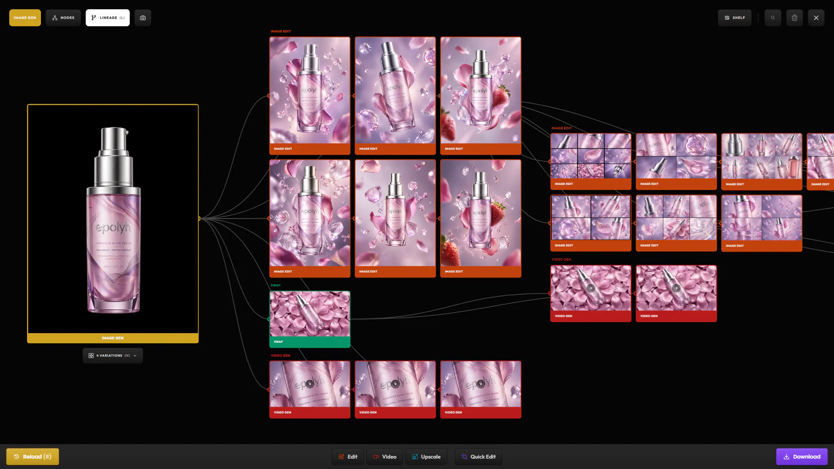This screenshot has height=469, width=834.
Task: Play the left petals Video Gen clip on right
Action: click(591, 288)
